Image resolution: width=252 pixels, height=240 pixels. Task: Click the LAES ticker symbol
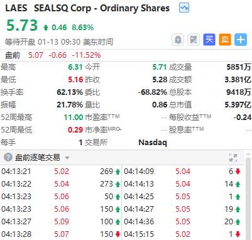point(16,8)
